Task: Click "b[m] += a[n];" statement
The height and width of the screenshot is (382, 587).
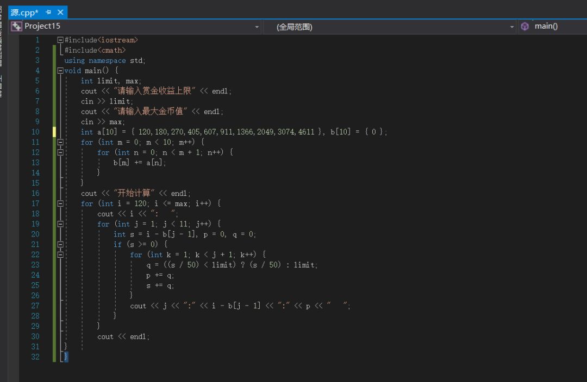Action: tap(140, 163)
